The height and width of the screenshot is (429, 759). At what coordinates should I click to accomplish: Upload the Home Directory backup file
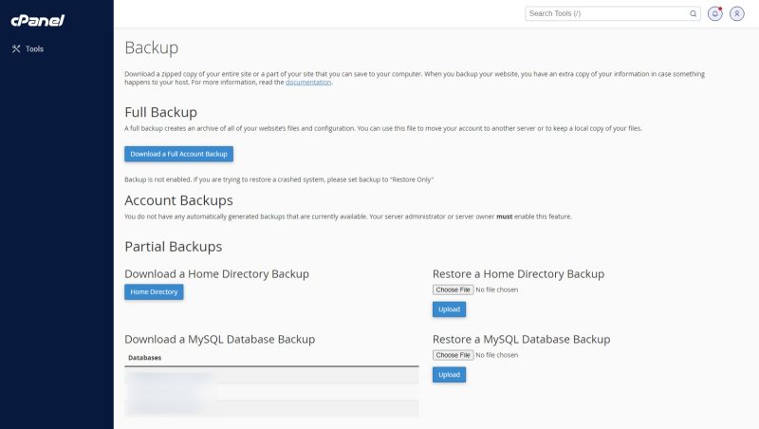pyautogui.click(x=449, y=309)
